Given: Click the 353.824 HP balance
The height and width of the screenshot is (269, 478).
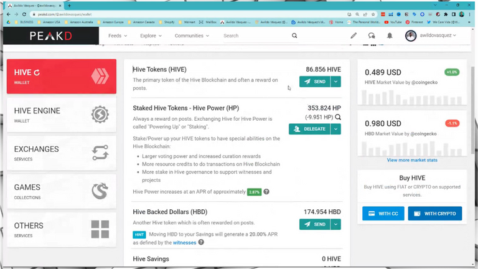Looking at the screenshot, I should coord(324,108).
